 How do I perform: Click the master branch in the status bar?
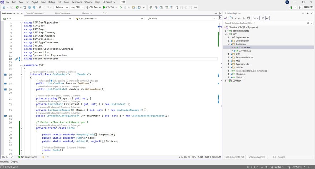click(277, 167)
